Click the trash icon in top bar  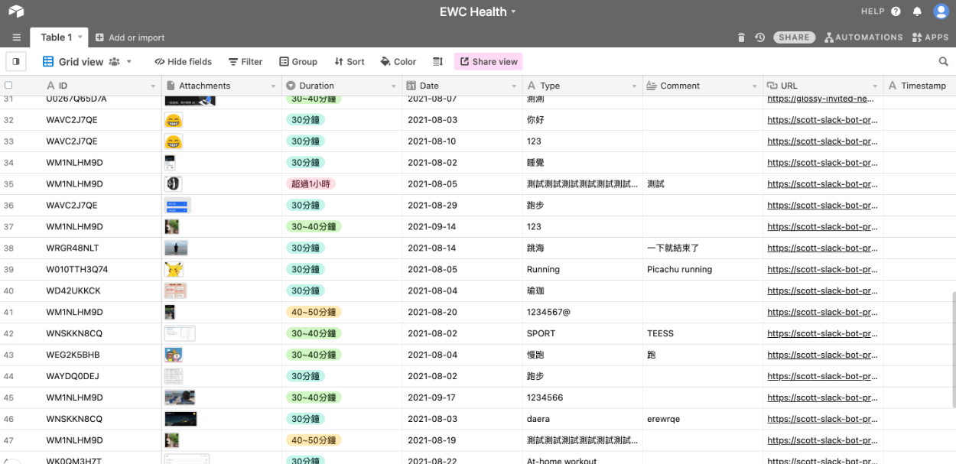pos(740,37)
